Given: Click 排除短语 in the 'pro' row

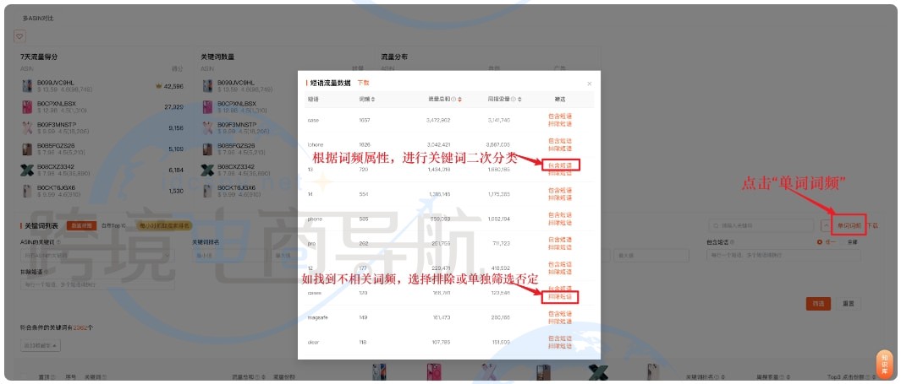Looking at the screenshot, I should tap(560, 247).
